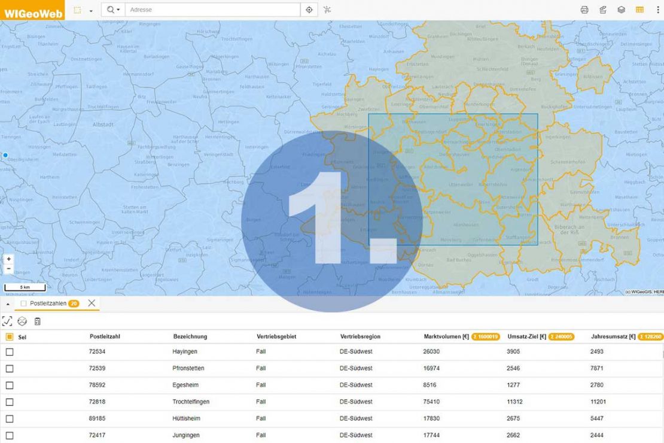Click the Umsatz-Ziel sum badge 240005
664x443 pixels.
pos(561,336)
